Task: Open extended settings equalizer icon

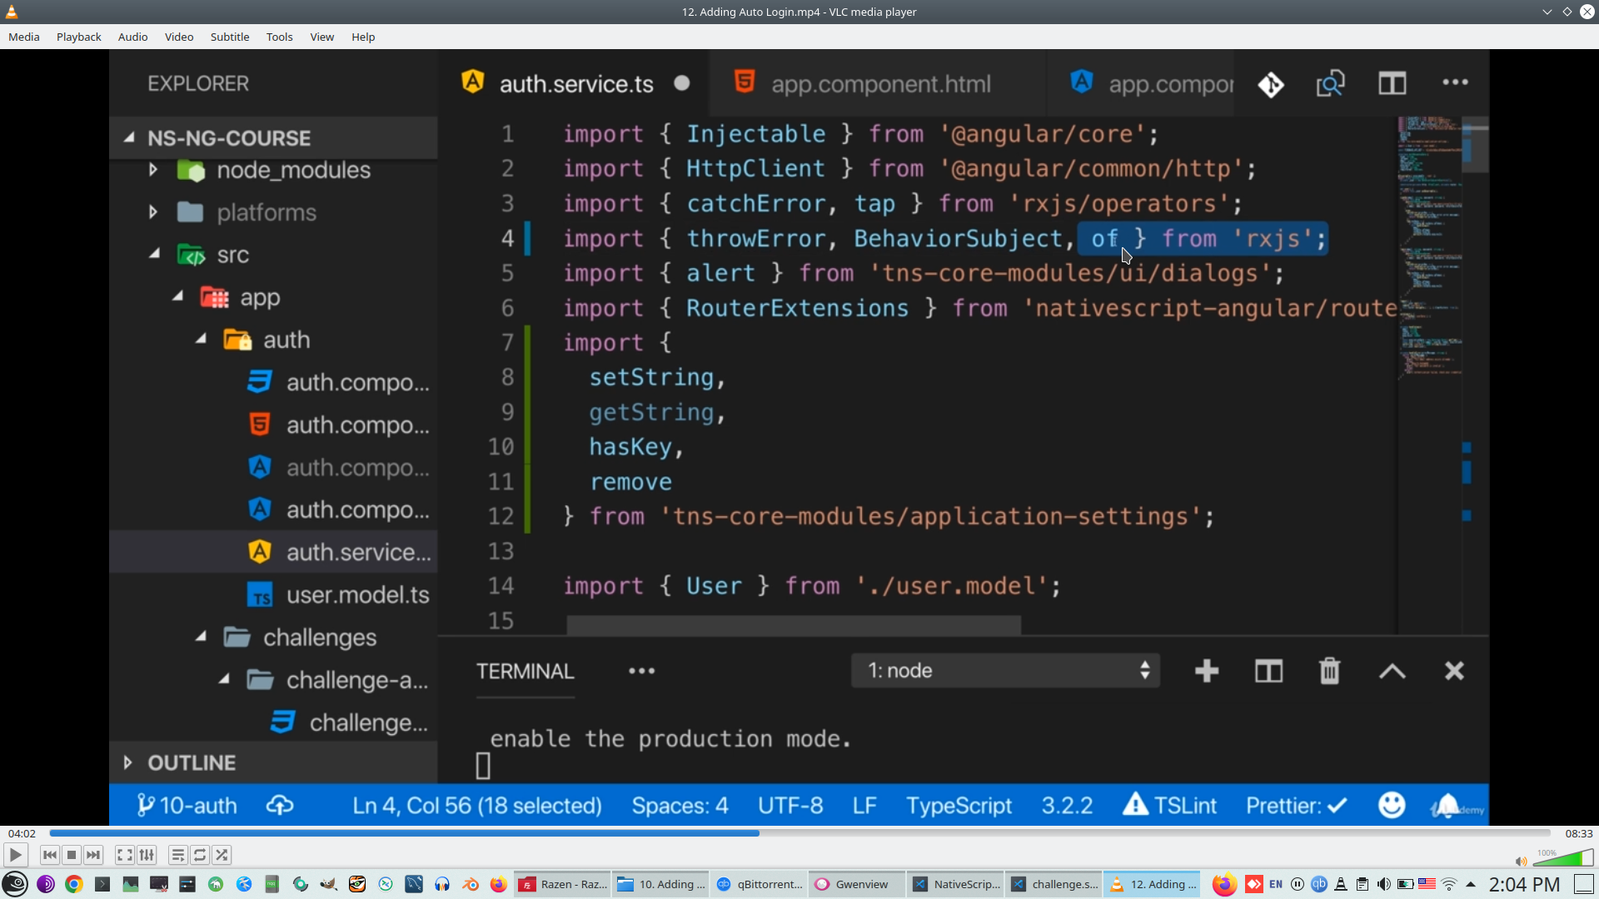Action: coord(147,855)
